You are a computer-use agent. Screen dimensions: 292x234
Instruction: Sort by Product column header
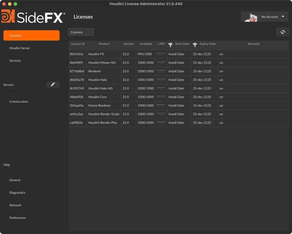point(104,44)
